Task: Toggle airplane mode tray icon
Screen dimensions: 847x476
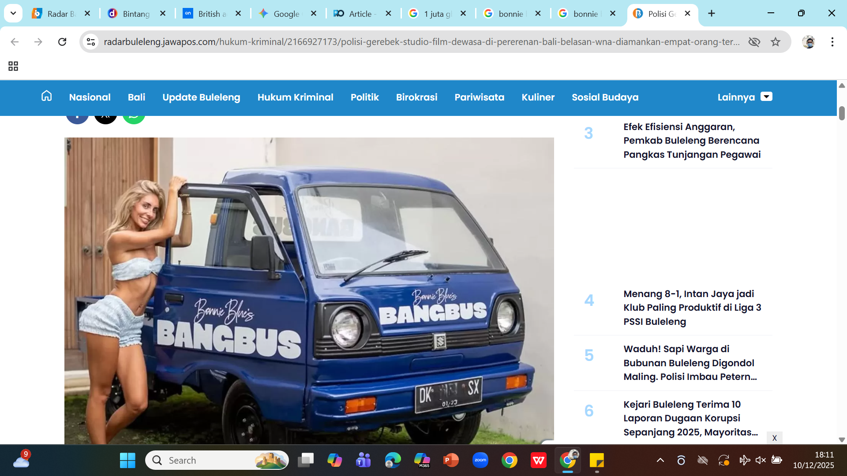Action: coord(744,460)
